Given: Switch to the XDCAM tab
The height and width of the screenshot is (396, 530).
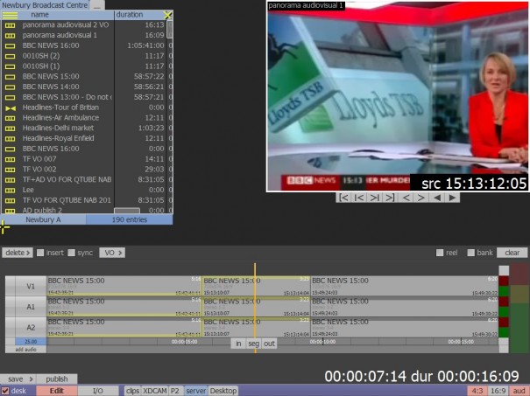Looking at the screenshot, I should pos(154,391).
